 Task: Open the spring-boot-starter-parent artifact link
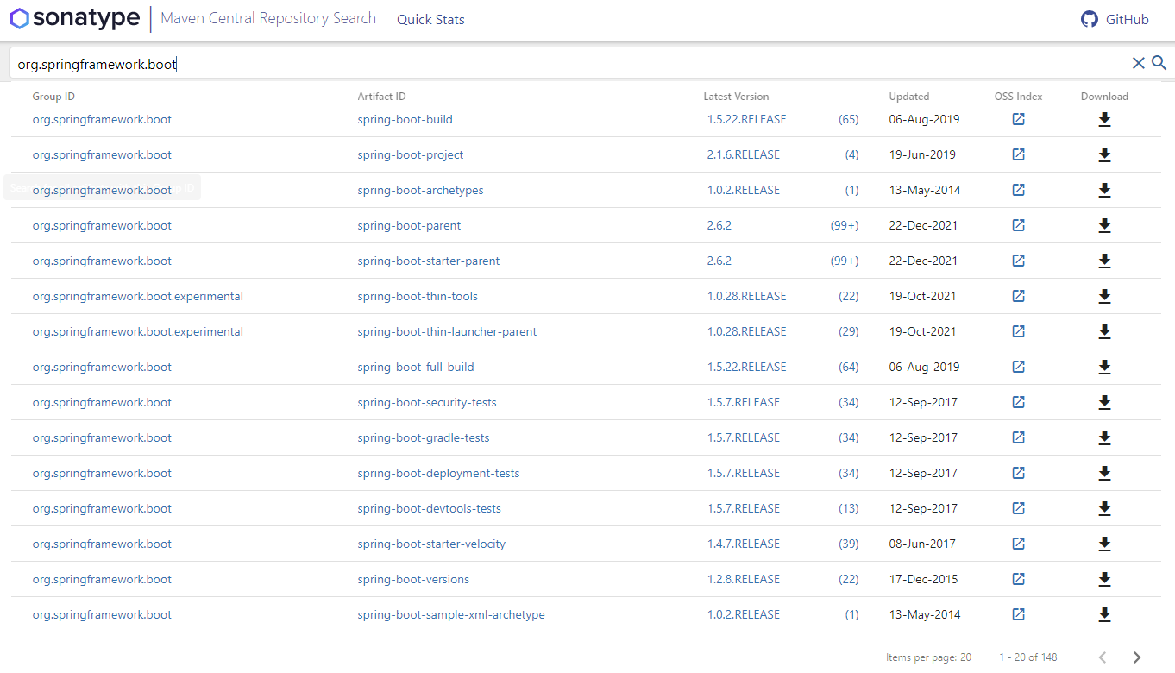tap(429, 261)
